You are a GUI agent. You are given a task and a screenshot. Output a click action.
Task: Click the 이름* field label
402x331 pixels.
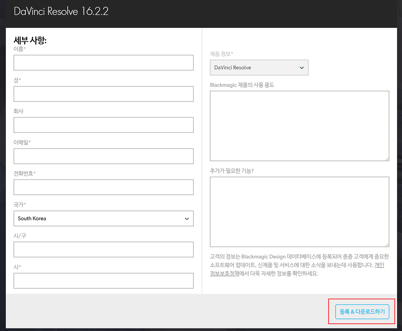click(20, 49)
